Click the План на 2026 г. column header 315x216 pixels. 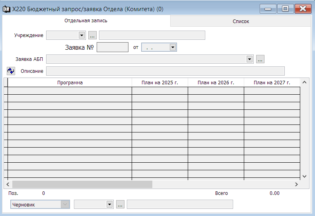(x=216, y=82)
